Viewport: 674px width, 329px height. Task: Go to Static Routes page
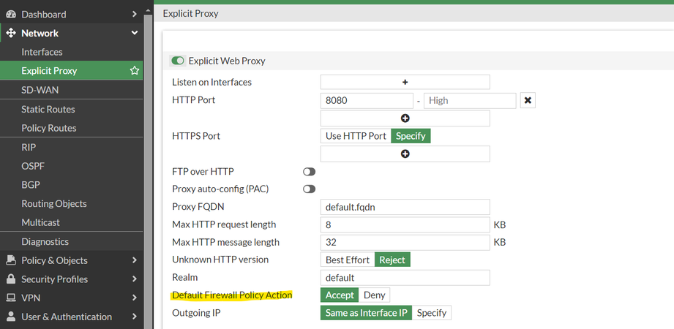48,109
